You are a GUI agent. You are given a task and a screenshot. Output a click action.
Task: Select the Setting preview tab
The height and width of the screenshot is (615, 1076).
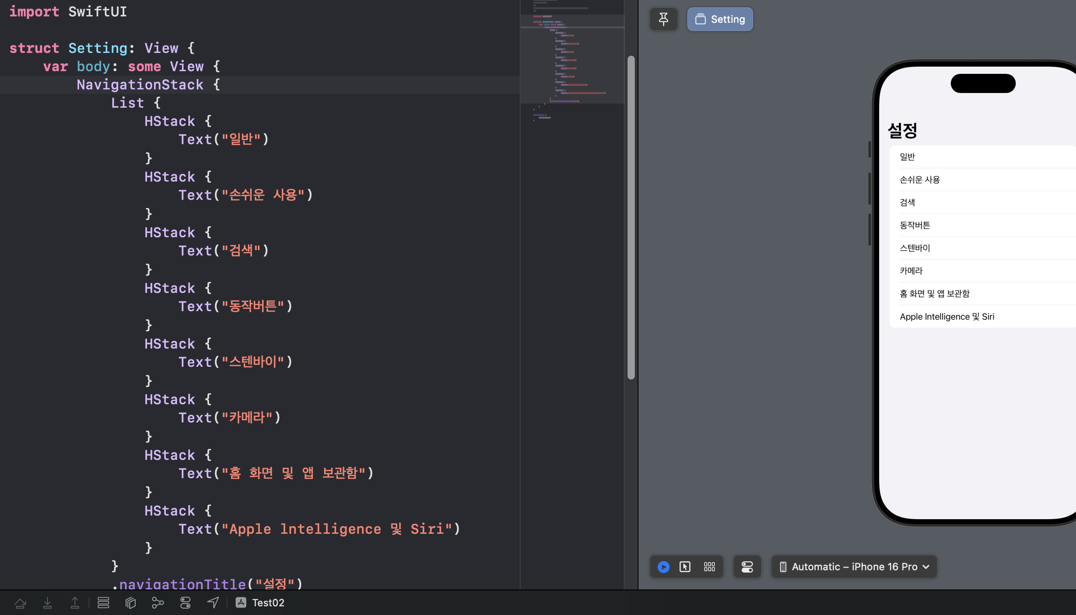(720, 19)
